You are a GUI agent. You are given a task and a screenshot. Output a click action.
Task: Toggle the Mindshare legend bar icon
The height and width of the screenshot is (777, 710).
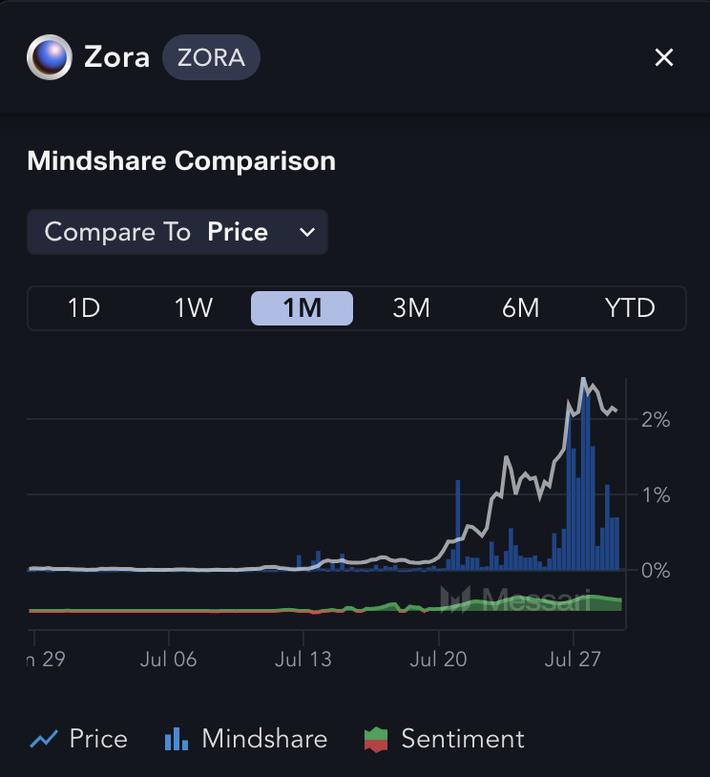(x=177, y=739)
